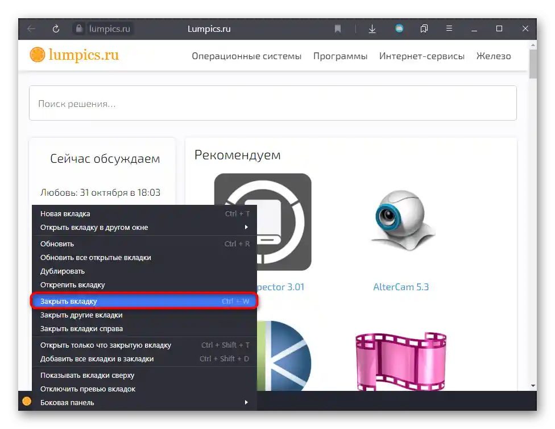This screenshot has height=429, width=555.
Task: Click the pinned orange tab icon
Action: tap(27, 401)
